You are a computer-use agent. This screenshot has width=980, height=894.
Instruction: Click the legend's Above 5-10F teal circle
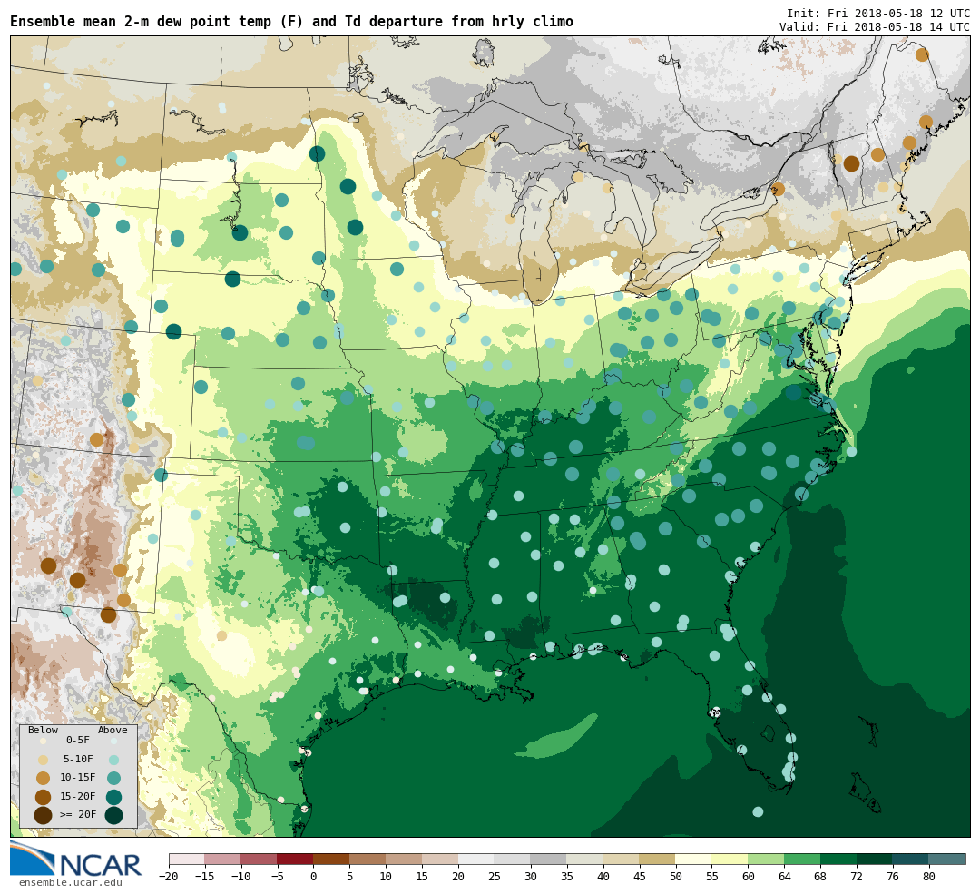pyautogui.click(x=113, y=761)
